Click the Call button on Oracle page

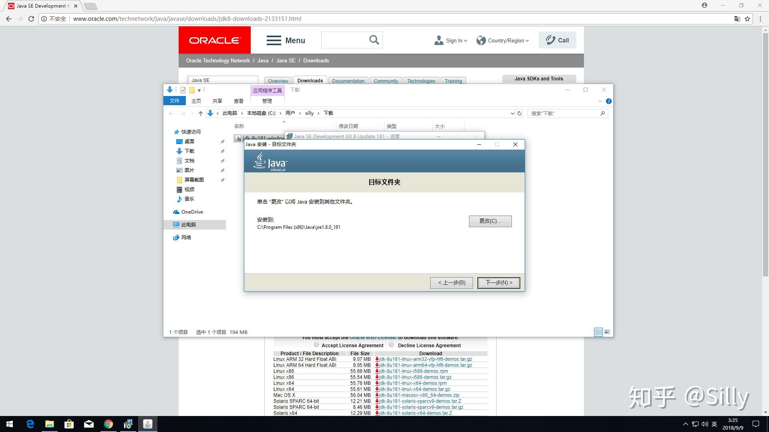point(557,40)
